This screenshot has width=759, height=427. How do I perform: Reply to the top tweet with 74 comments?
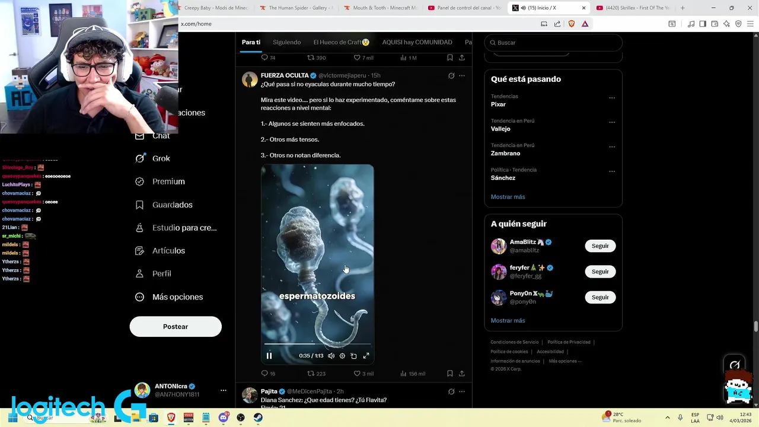tap(264, 58)
